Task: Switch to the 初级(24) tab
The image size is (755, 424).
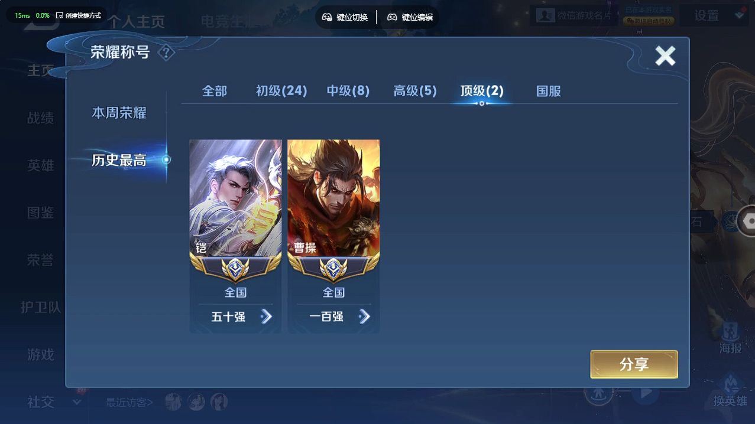Action: point(281,91)
